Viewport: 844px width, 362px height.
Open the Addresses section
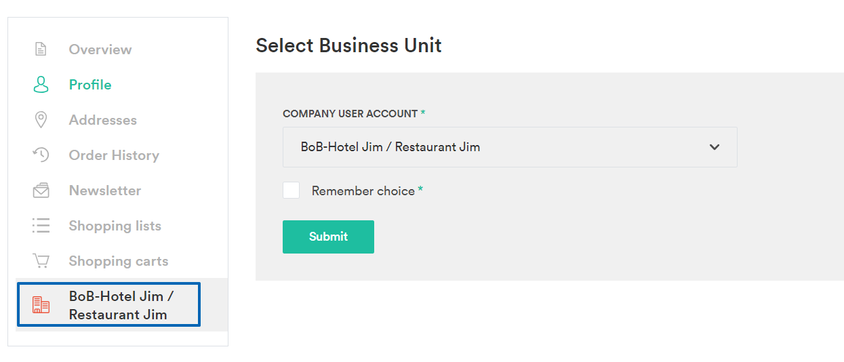[x=103, y=120]
